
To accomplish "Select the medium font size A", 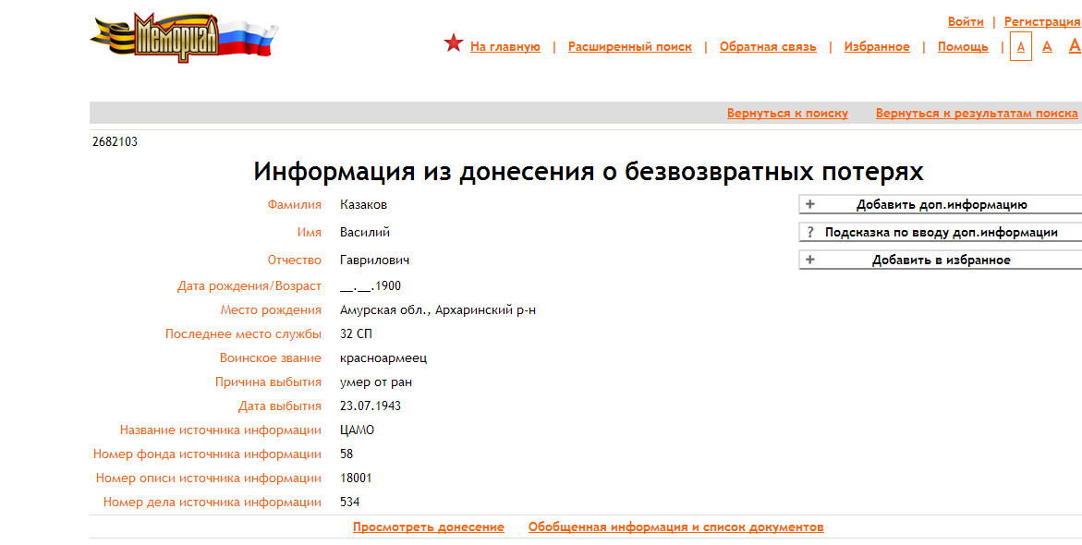I will (1047, 46).
